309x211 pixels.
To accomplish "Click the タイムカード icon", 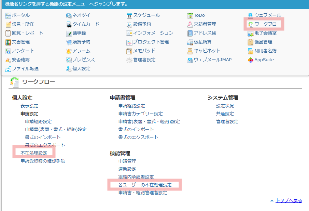I will 69,24.
